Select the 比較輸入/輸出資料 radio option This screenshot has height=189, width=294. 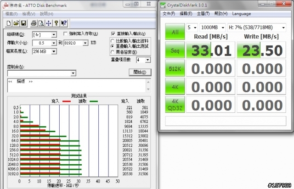[x=113, y=41]
